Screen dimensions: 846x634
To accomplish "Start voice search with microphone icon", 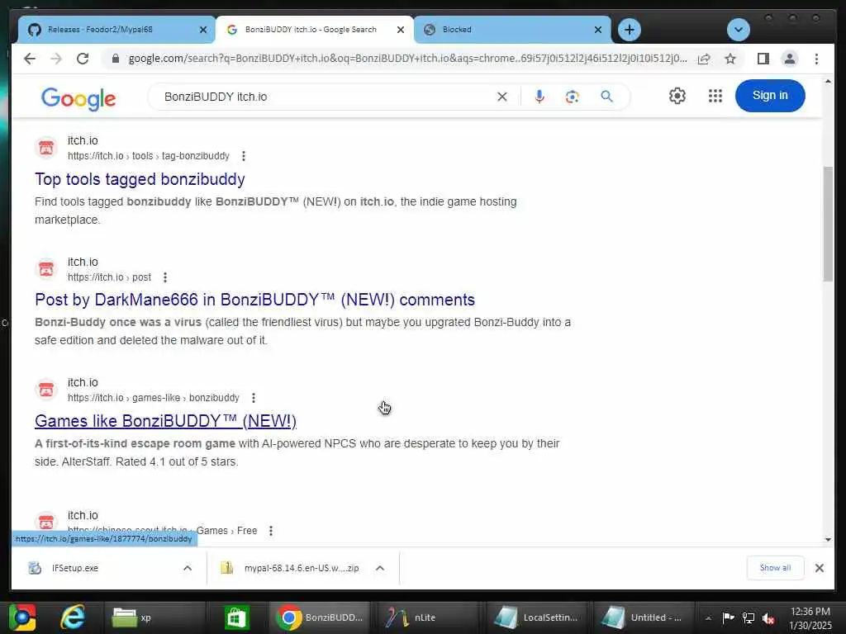I will [x=539, y=97].
